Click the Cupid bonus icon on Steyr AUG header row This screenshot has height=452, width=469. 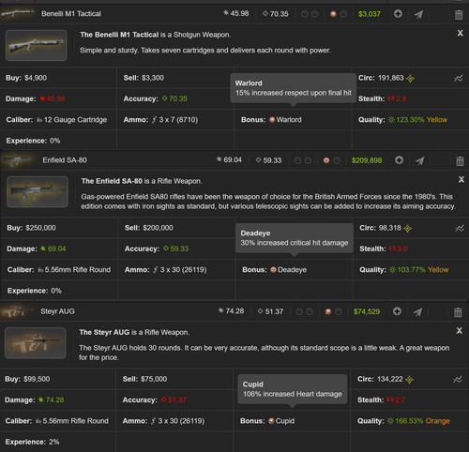[x=328, y=311]
